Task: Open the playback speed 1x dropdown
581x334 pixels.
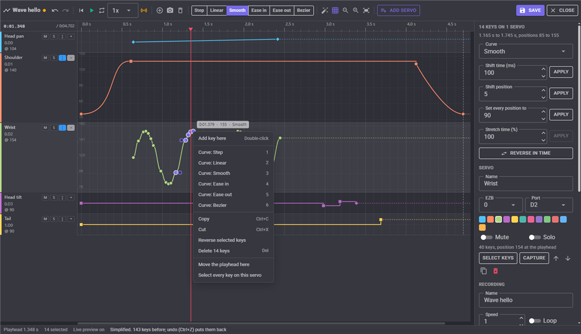Action: point(123,10)
